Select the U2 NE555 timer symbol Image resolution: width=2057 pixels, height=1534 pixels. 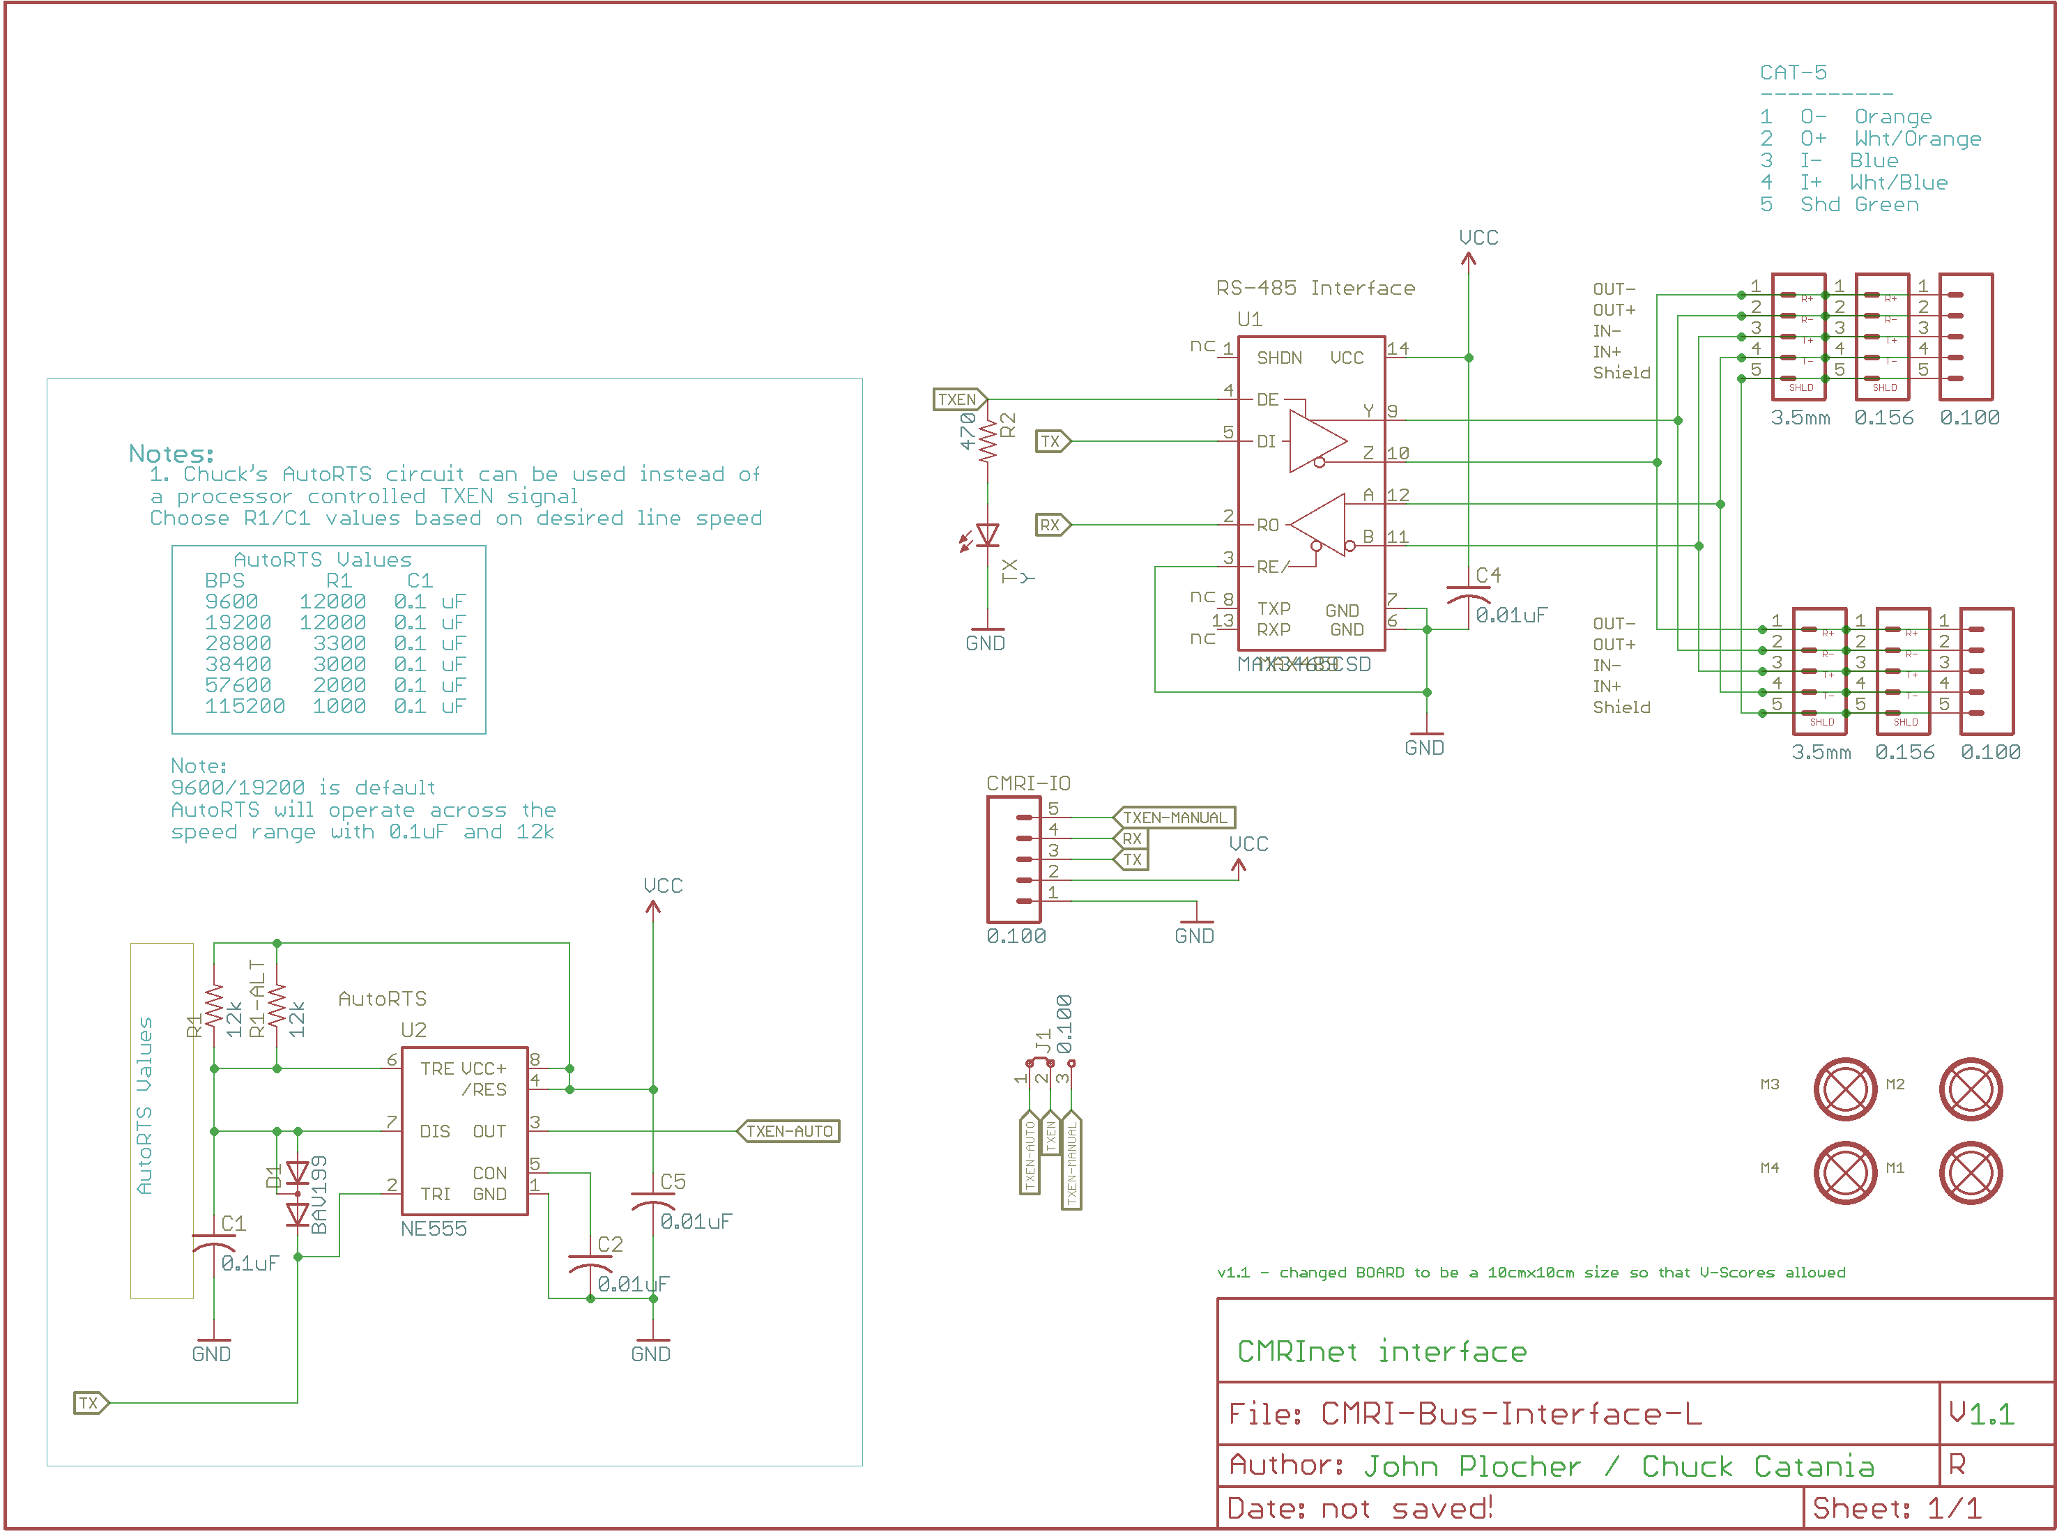click(464, 1130)
